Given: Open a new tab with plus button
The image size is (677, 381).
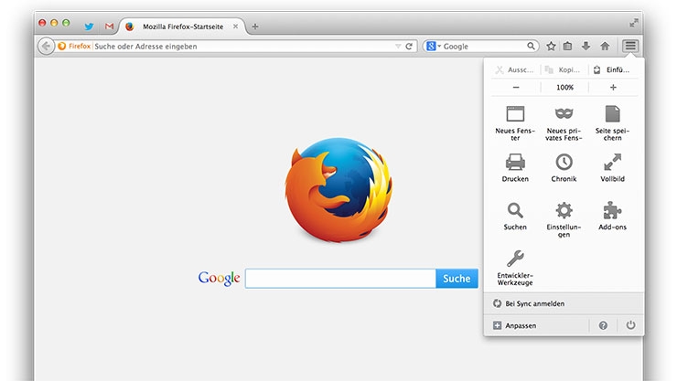Looking at the screenshot, I should pyautogui.click(x=255, y=26).
